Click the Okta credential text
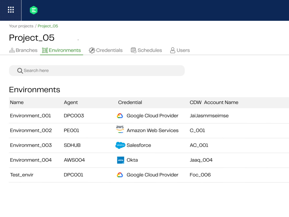 (132, 160)
